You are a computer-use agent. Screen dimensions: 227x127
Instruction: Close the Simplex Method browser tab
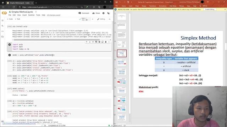32,3
